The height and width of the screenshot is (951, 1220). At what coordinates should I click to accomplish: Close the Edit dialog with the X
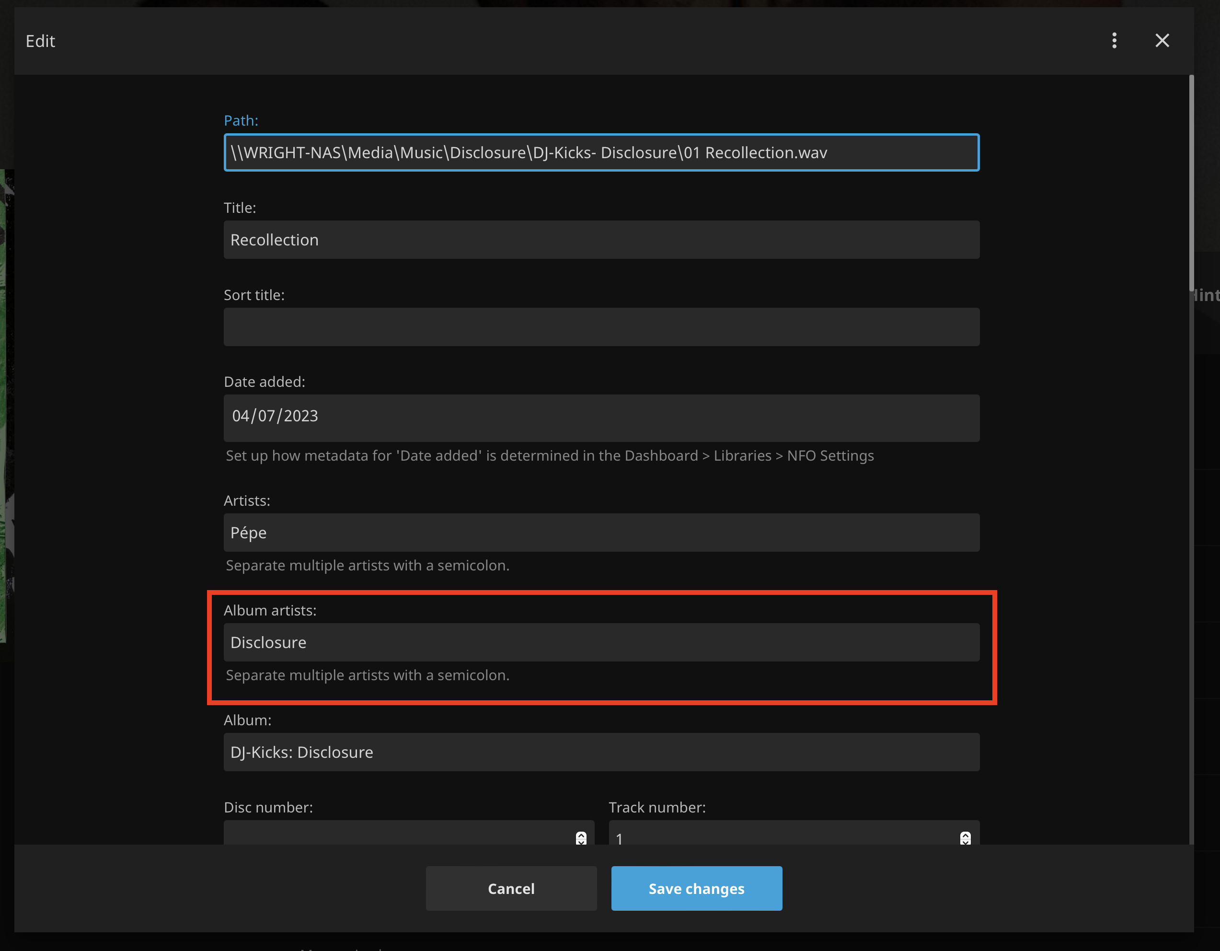1162,40
